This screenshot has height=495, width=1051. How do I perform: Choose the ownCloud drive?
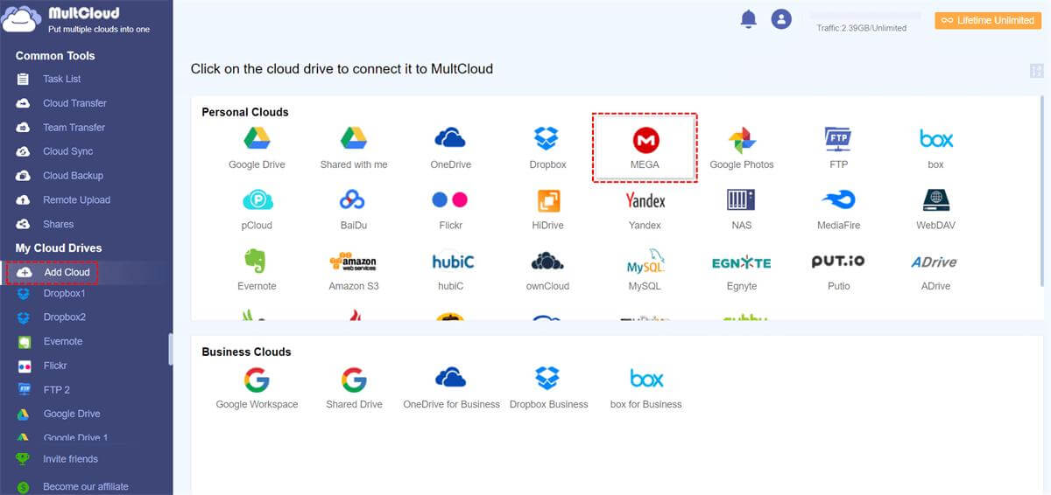tap(547, 269)
